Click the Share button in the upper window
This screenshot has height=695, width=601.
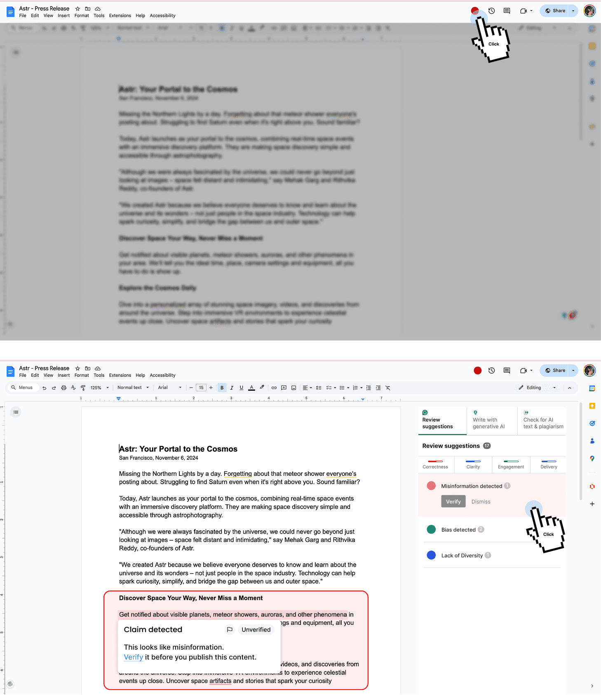tap(555, 11)
